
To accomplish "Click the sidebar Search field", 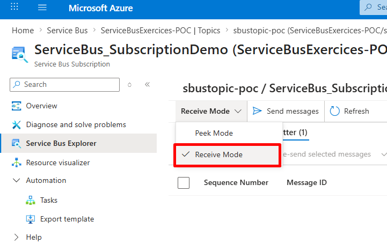I will (64, 85).
